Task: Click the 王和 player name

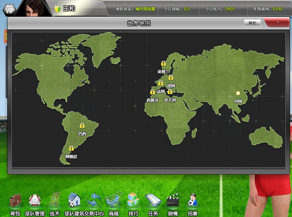Action: coord(69,9)
